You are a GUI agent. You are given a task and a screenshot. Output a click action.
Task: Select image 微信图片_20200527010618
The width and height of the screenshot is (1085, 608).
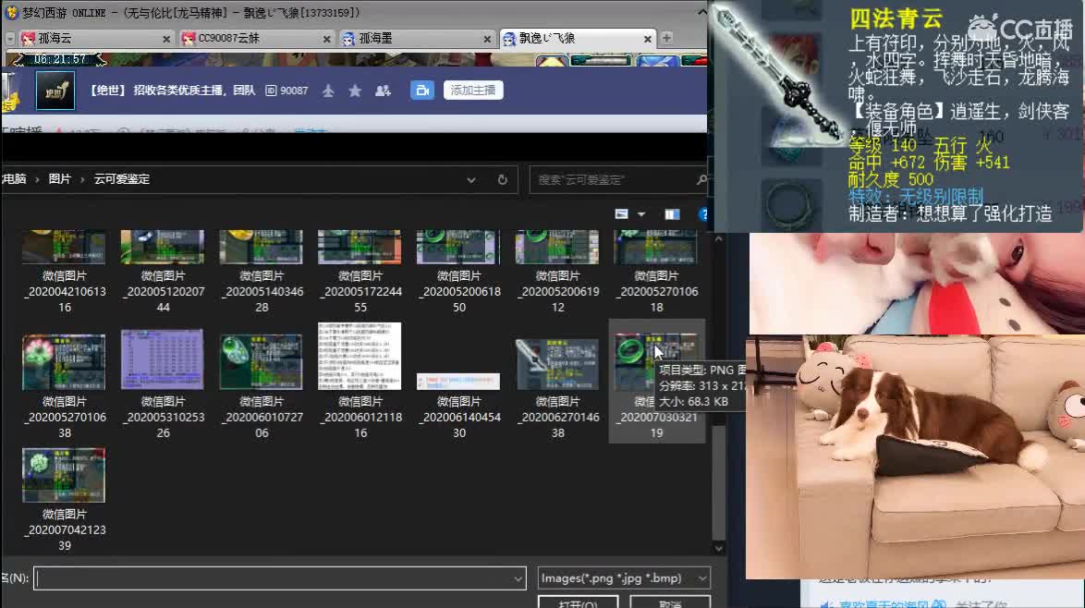pyautogui.click(x=656, y=272)
